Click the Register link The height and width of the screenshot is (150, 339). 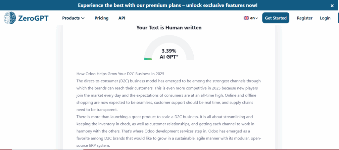tap(305, 18)
